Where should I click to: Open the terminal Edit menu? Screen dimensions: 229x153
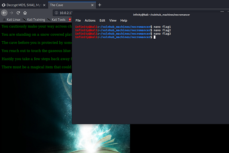[102, 20]
